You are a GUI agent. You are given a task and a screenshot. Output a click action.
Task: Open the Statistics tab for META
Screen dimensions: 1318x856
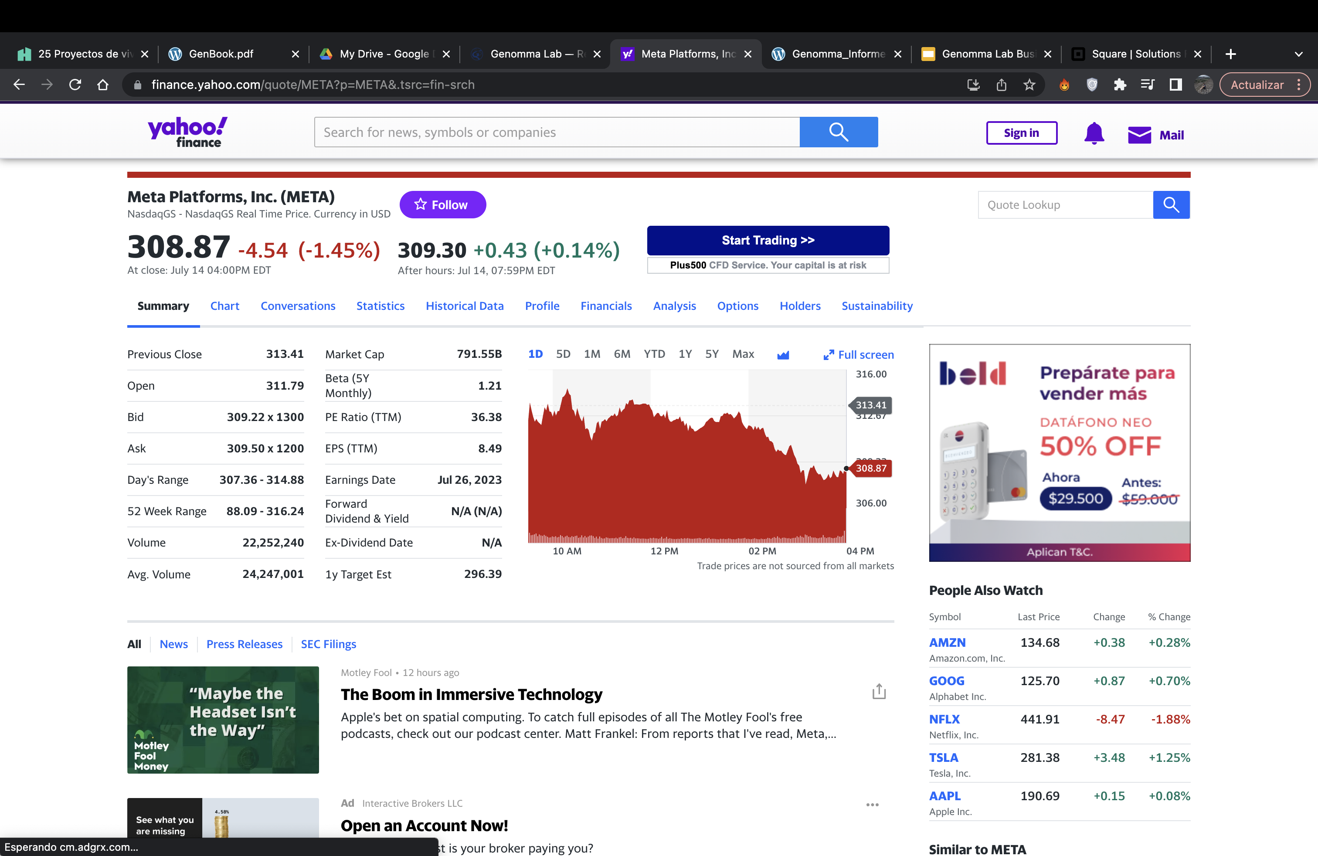[x=380, y=306]
